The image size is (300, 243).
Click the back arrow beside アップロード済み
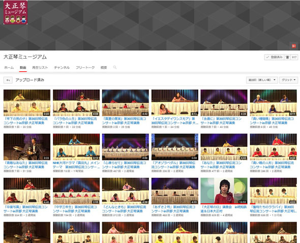click(8, 80)
